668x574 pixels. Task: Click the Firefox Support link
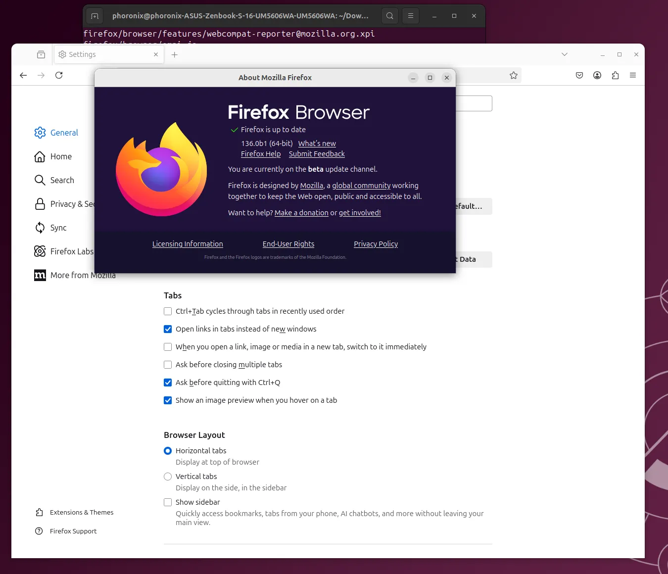[66, 531]
